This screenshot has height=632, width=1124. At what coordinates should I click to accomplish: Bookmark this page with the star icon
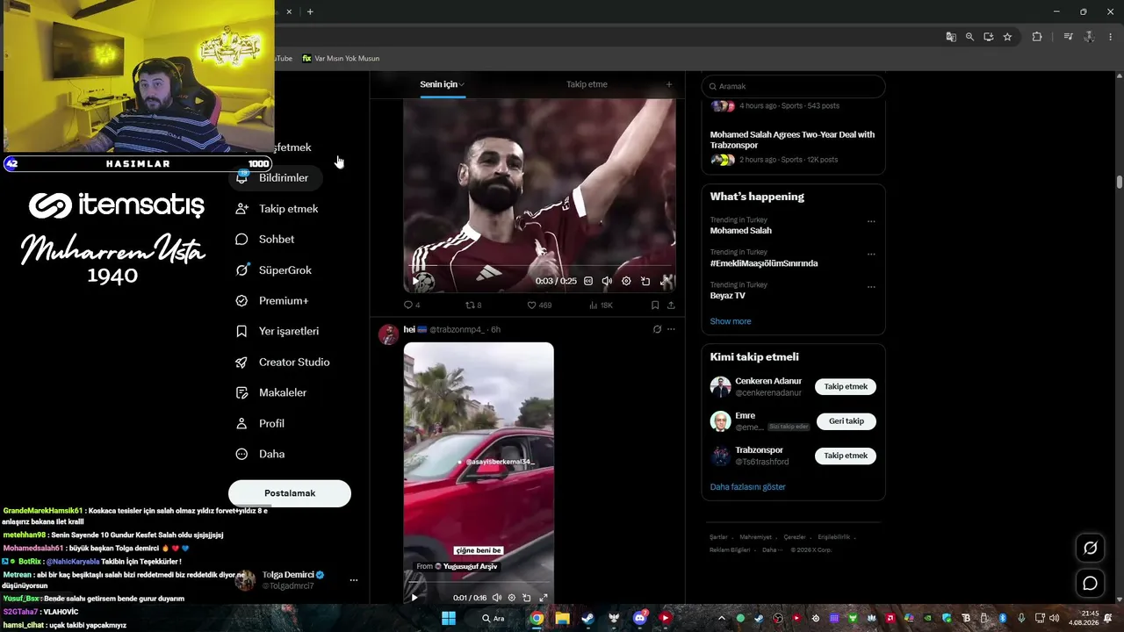pos(1007,37)
